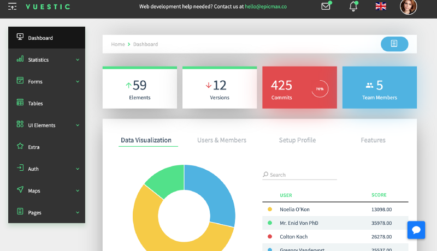Select the Noelia O'Kon row
Viewport: 437px width, 251px height.
coord(335,210)
